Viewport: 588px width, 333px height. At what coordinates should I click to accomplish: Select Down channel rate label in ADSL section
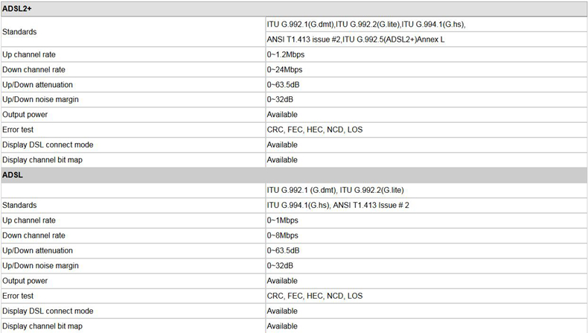pos(33,235)
